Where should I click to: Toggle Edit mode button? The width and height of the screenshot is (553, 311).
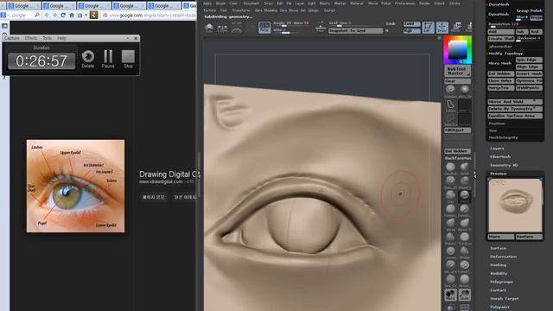tap(428, 27)
